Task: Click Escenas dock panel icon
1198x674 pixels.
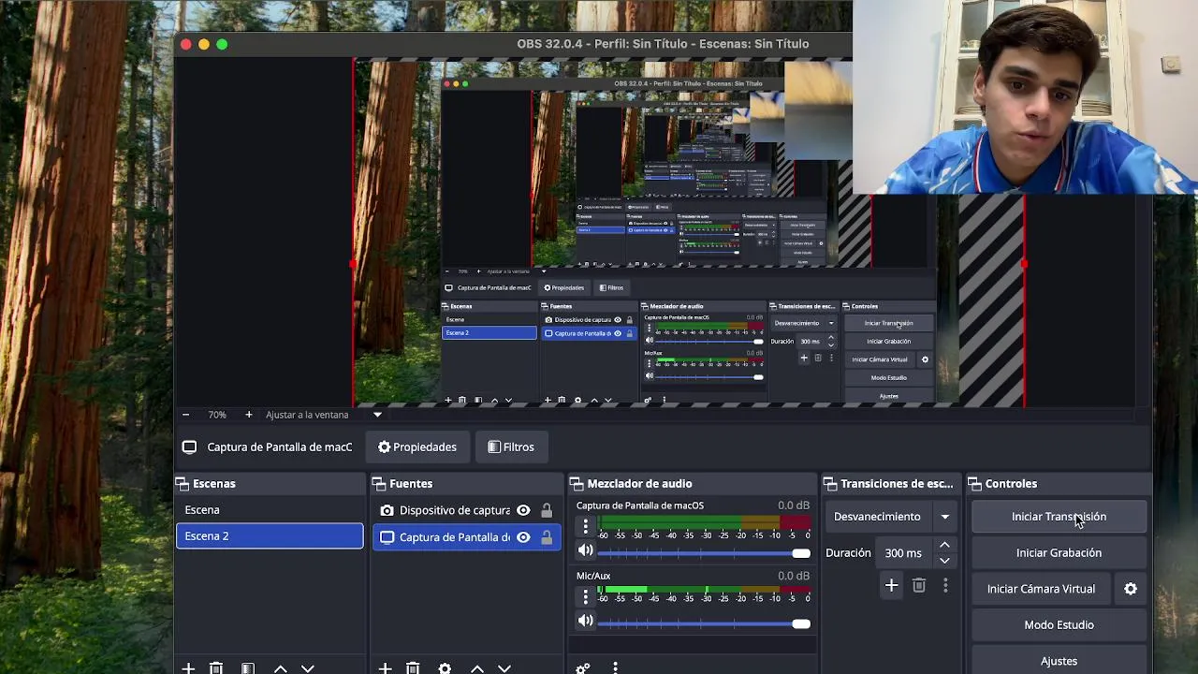Action: [x=182, y=484]
